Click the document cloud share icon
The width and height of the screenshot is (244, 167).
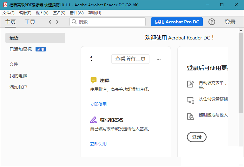pyautogui.click(x=190, y=116)
